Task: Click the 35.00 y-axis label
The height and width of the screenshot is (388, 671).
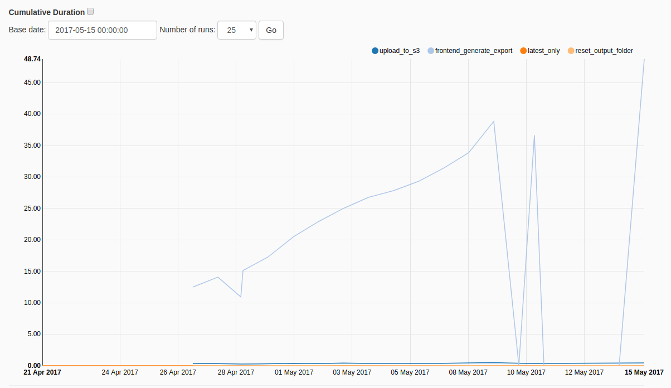Action: [x=32, y=145]
